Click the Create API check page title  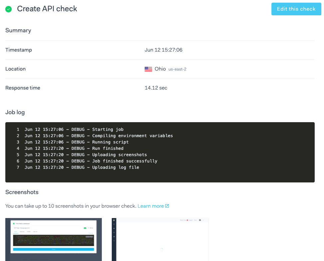(47, 9)
